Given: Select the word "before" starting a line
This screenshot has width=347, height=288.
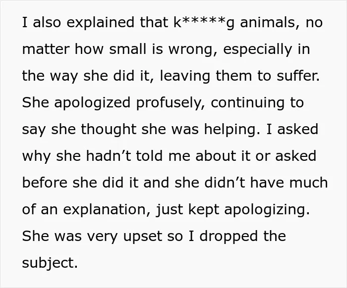Looking at the screenshot, I should click(x=45, y=183).
